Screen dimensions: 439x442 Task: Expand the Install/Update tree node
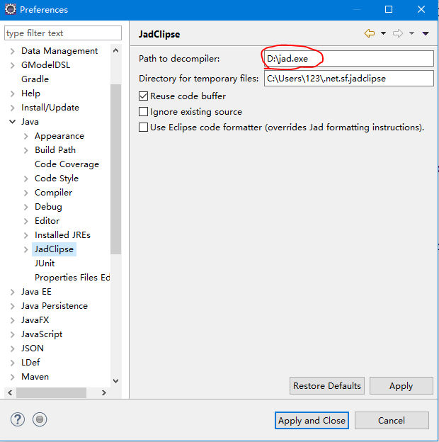13,108
